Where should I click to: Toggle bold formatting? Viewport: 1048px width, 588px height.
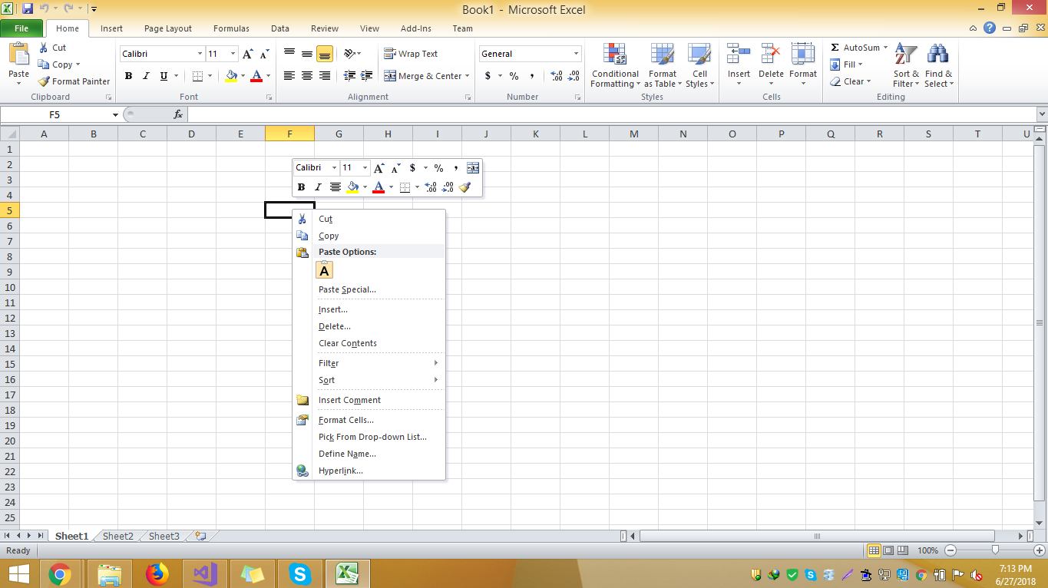pos(128,76)
